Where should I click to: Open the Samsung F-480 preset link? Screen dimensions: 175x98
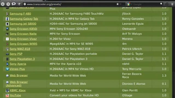pyautogui.click(x=20, y=14)
